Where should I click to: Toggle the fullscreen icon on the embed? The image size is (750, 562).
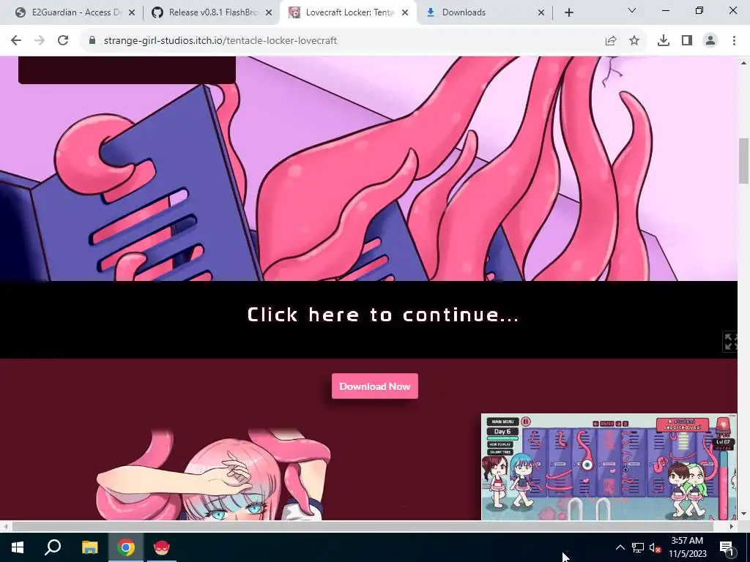(x=730, y=342)
